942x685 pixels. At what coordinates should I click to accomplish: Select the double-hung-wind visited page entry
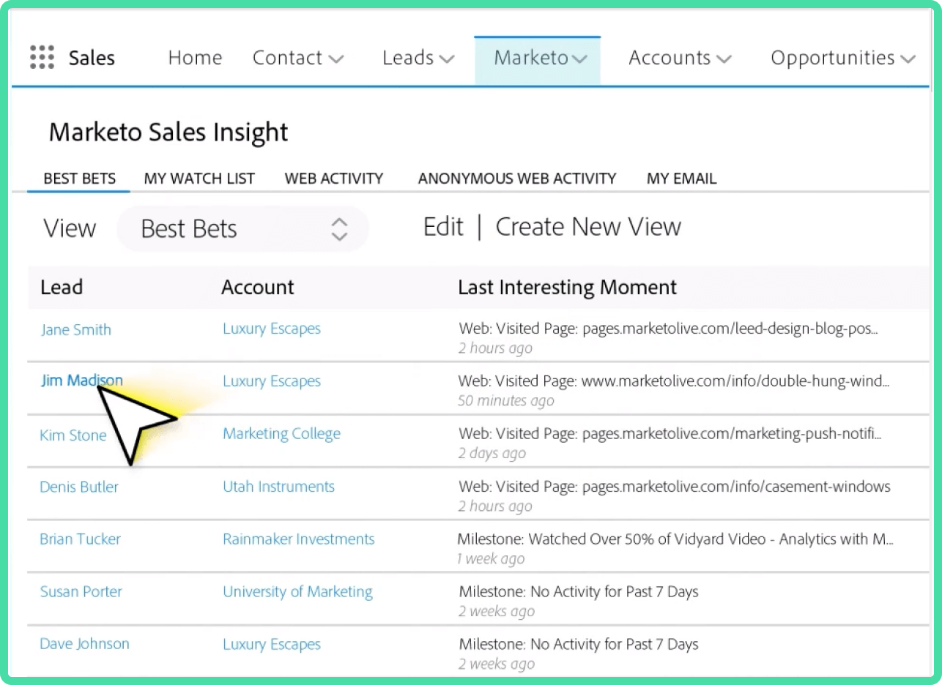click(x=675, y=381)
